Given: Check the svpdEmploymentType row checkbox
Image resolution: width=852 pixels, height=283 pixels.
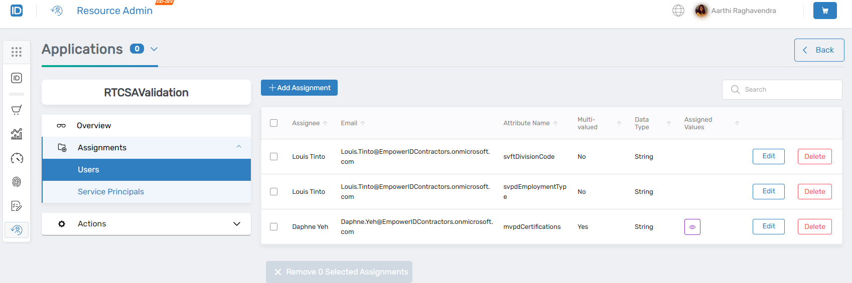Looking at the screenshot, I should coord(273,192).
